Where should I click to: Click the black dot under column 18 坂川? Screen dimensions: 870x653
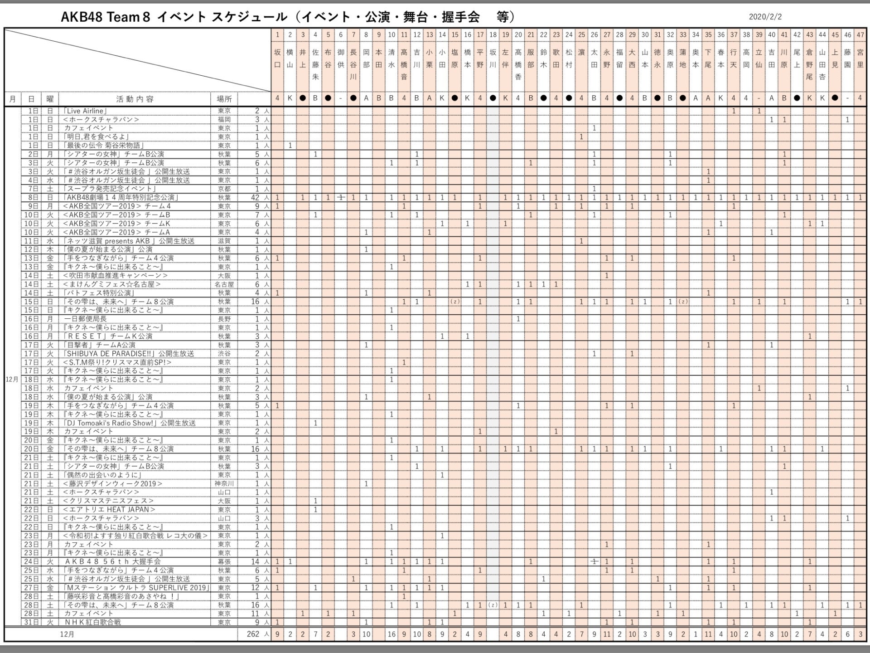[493, 98]
